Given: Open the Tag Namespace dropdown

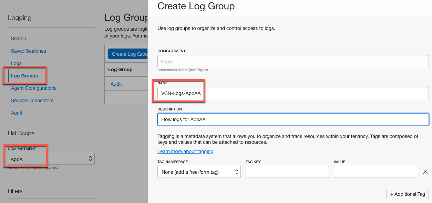Looking at the screenshot, I should point(199,172).
